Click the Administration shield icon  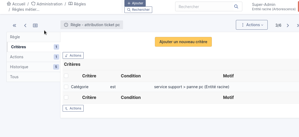[33, 4]
